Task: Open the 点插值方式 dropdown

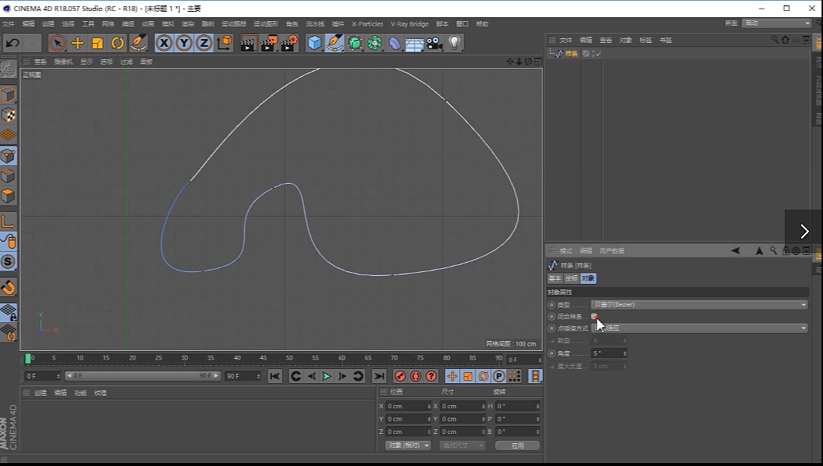Action: point(699,328)
